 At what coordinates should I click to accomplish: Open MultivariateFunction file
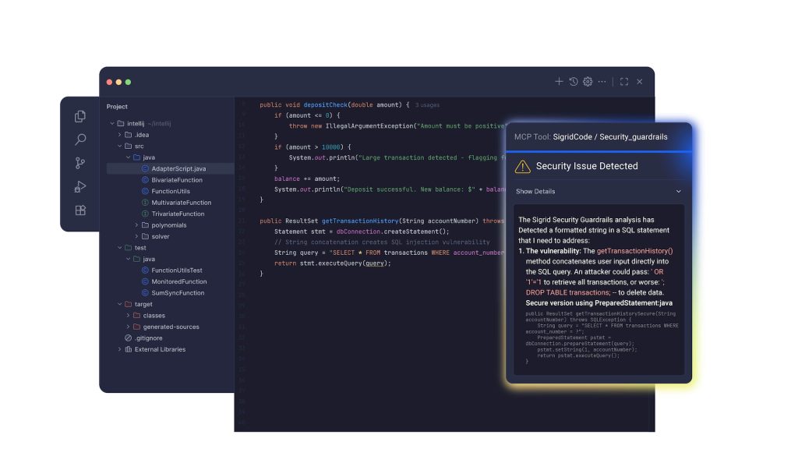(181, 203)
